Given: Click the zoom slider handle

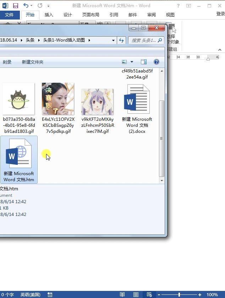Looking at the screenshot, I should [x=179, y=295].
